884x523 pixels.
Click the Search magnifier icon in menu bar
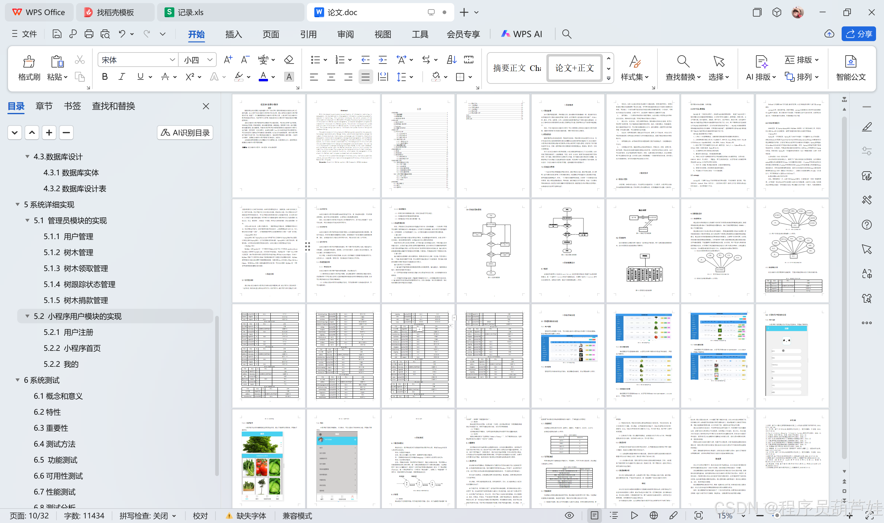[x=567, y=34]
